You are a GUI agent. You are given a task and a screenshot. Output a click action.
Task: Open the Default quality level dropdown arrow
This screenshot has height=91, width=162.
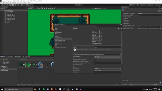99,41
